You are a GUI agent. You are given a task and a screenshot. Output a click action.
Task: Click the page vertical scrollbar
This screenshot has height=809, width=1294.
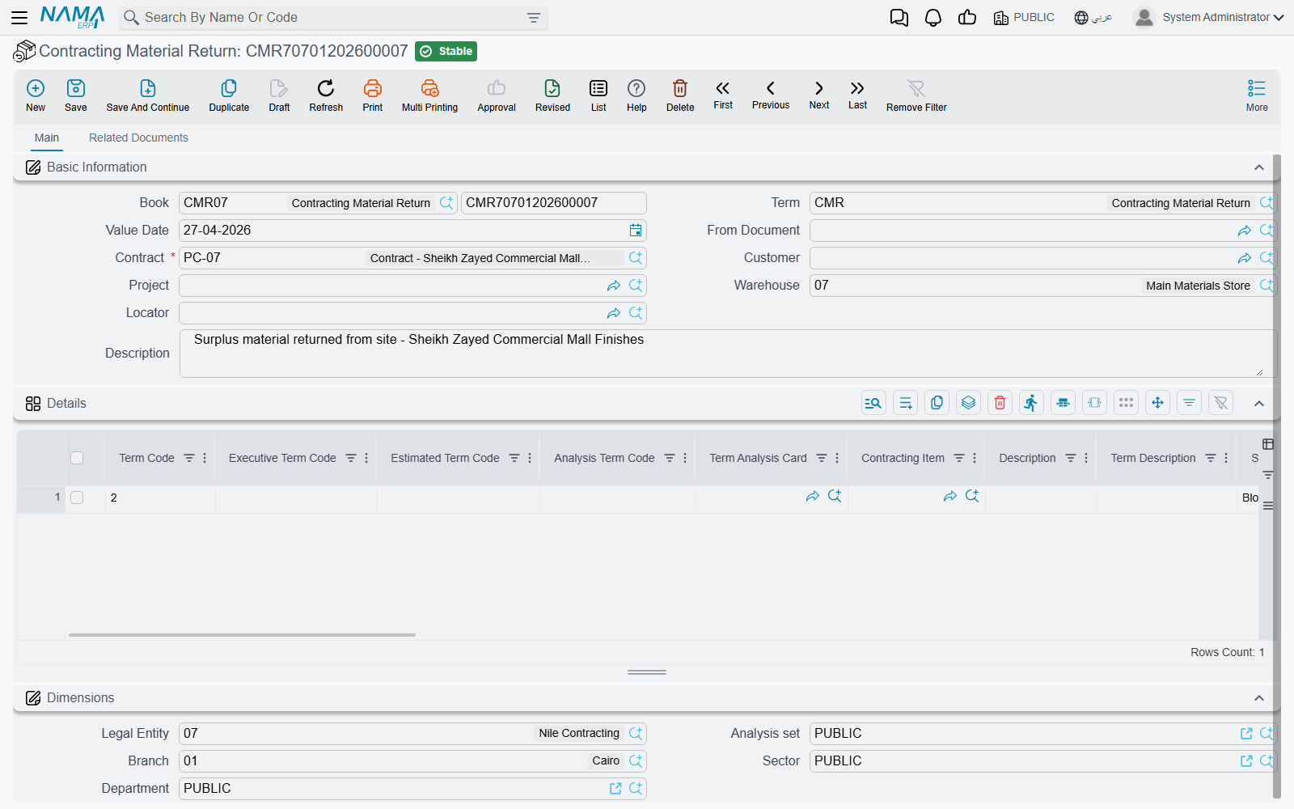click(1277, 477)
